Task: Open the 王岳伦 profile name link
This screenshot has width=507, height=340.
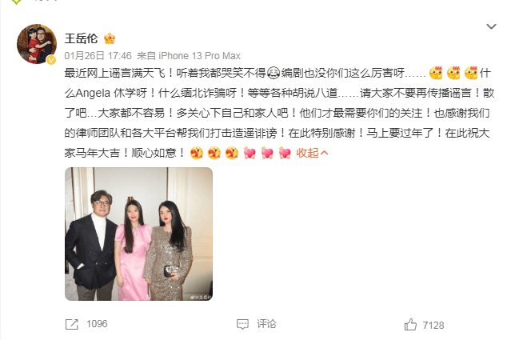Action: tap(81, 38)
